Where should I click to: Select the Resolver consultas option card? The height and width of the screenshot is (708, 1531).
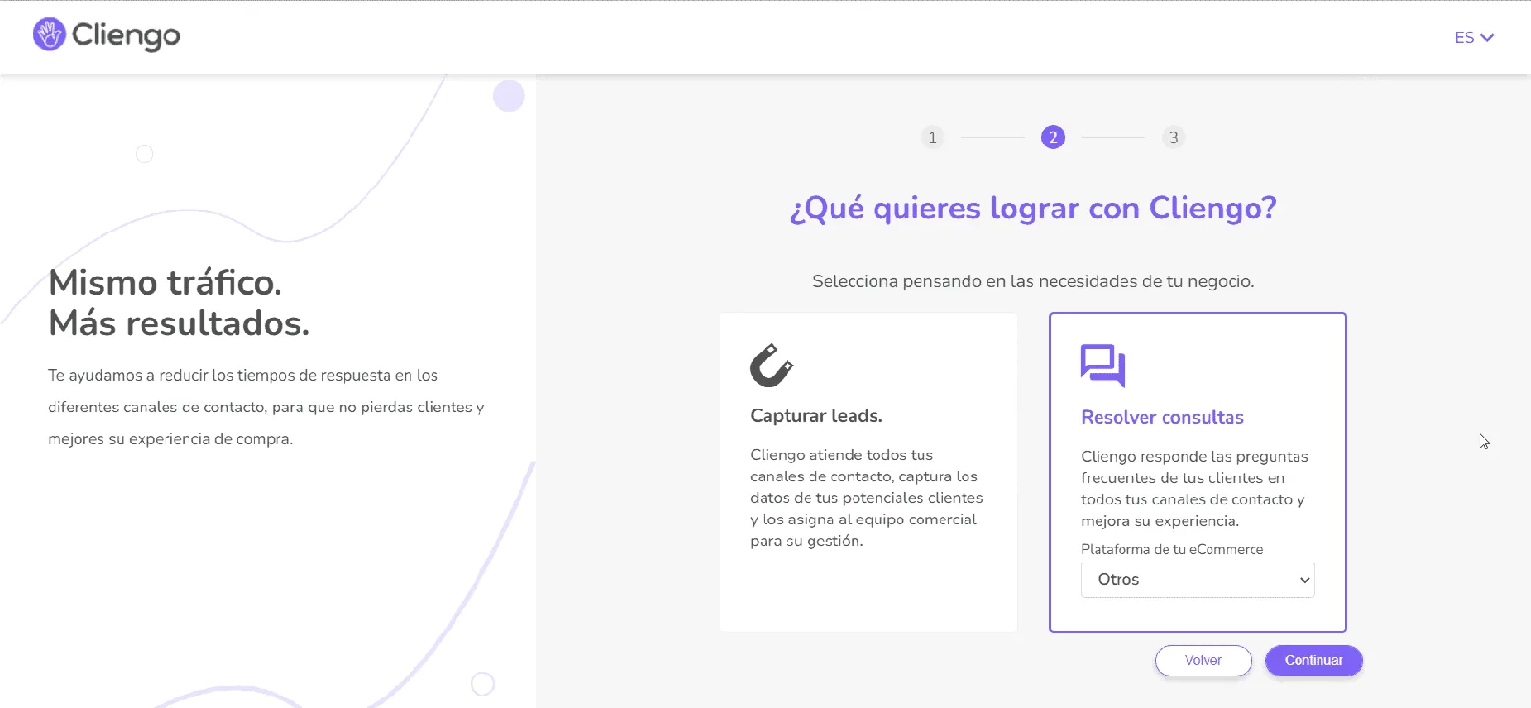1197,473
